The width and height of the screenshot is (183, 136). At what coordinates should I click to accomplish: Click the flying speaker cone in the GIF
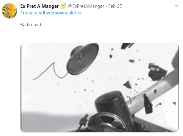(x=83, y=59)
